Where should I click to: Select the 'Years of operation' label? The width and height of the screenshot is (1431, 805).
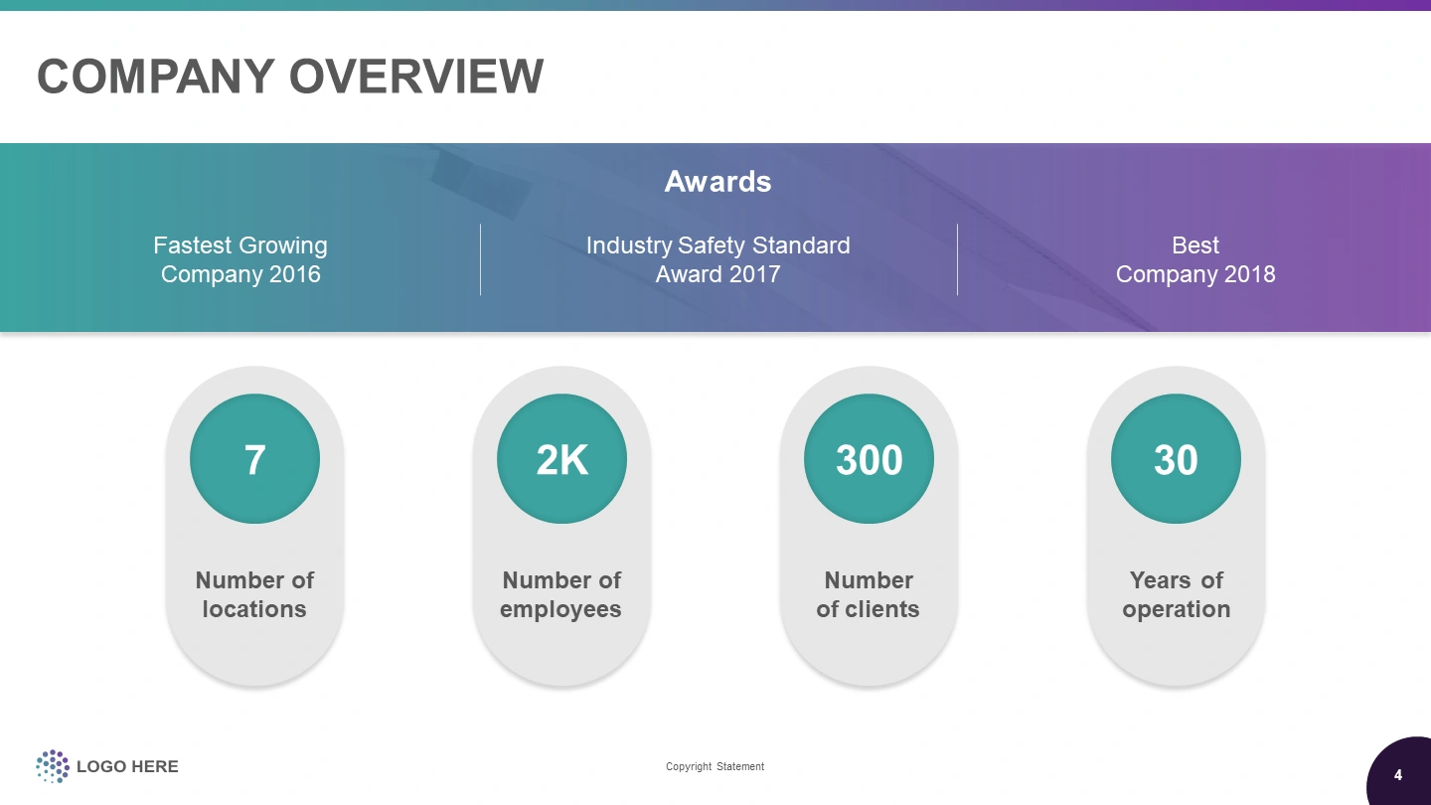1176,594
